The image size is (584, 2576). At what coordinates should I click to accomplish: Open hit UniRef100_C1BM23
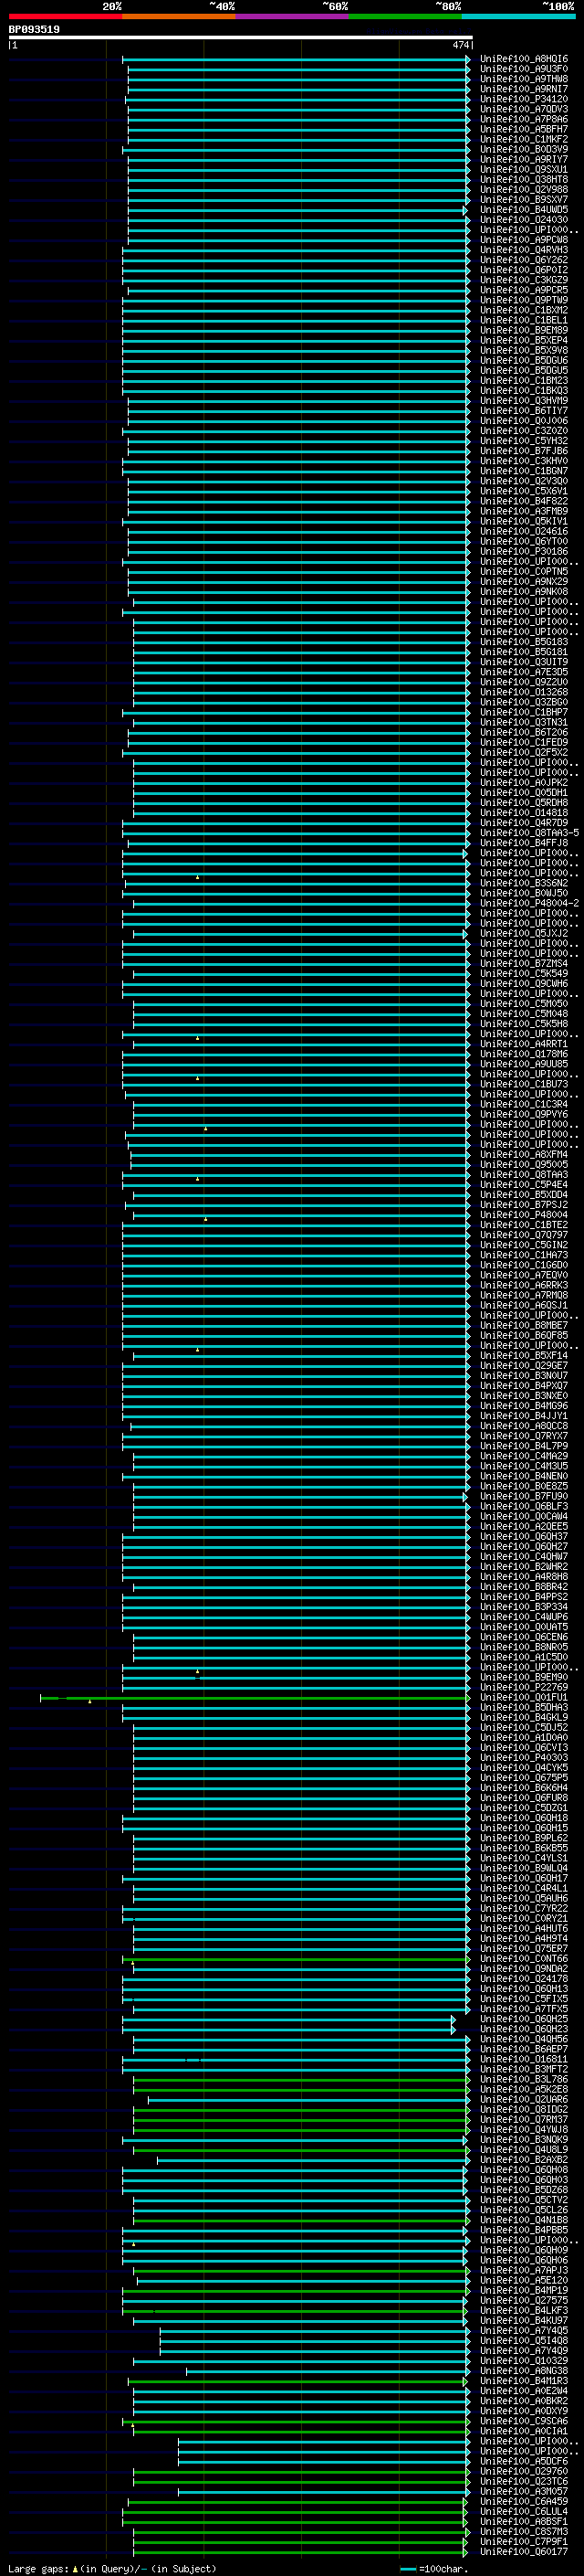(x=524, y=381)
